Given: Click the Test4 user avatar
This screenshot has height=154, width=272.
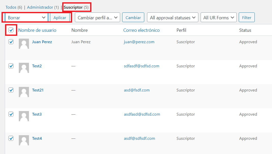Looking at the screenshot, I should tap(24, 140).
